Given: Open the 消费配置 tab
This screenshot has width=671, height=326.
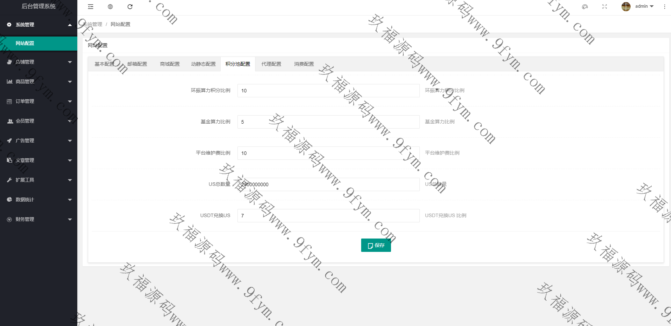Looking at the screenshot, I should (304, 64).
